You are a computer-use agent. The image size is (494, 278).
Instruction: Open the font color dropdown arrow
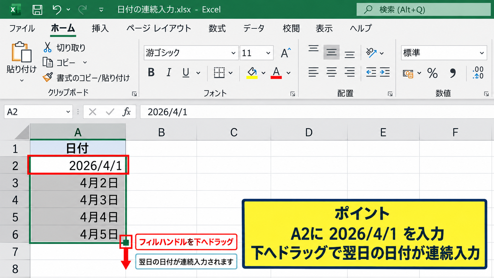click(289, 73)
